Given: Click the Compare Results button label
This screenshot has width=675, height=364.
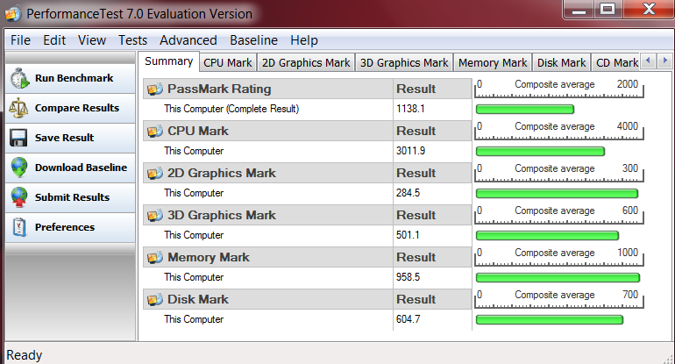Looking at the screenshot, I should click(x=77, y=108).
